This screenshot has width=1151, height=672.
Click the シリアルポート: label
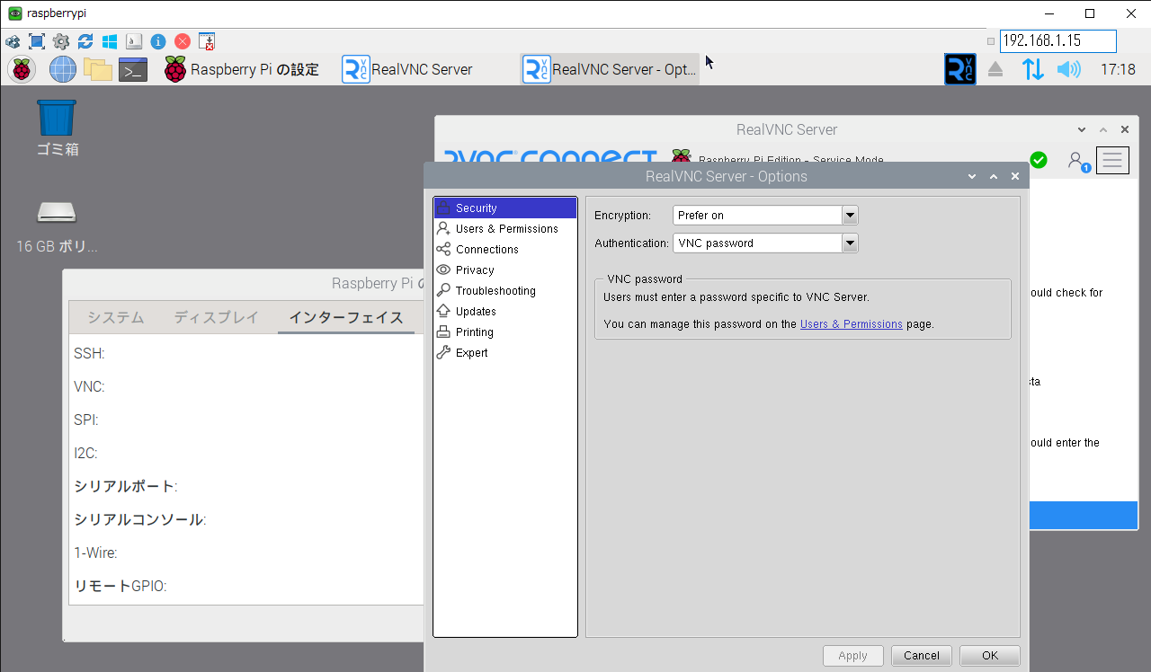point(126,486)
